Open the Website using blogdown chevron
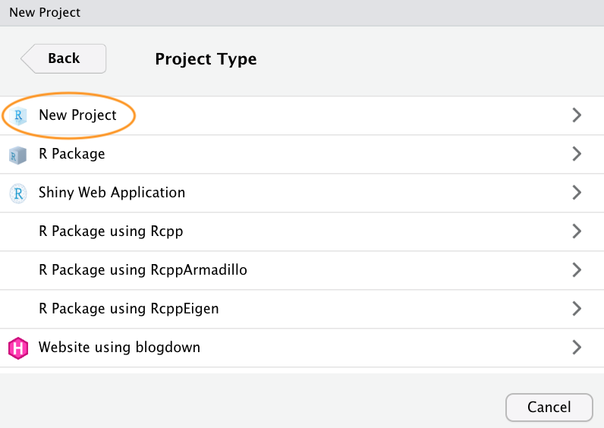604x428 pixels. 577,348
